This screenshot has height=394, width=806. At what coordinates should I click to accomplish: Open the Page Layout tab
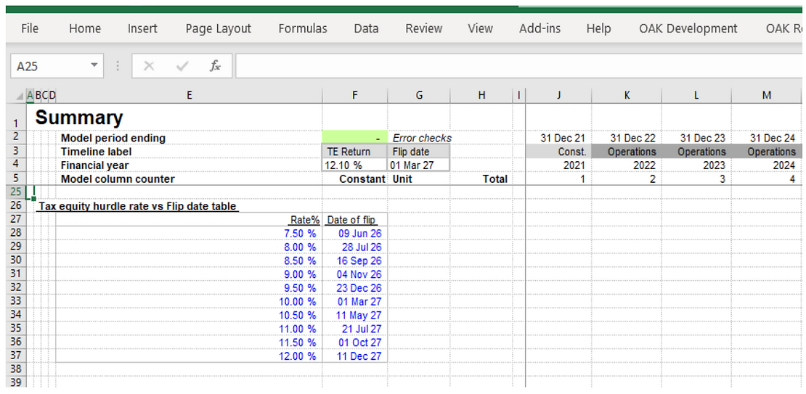point(218,28)
